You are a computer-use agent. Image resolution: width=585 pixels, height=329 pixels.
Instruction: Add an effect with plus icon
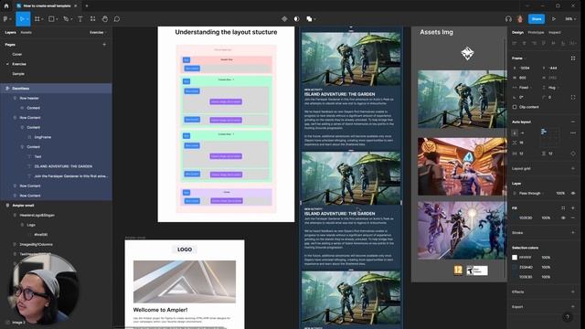[573, 292]
